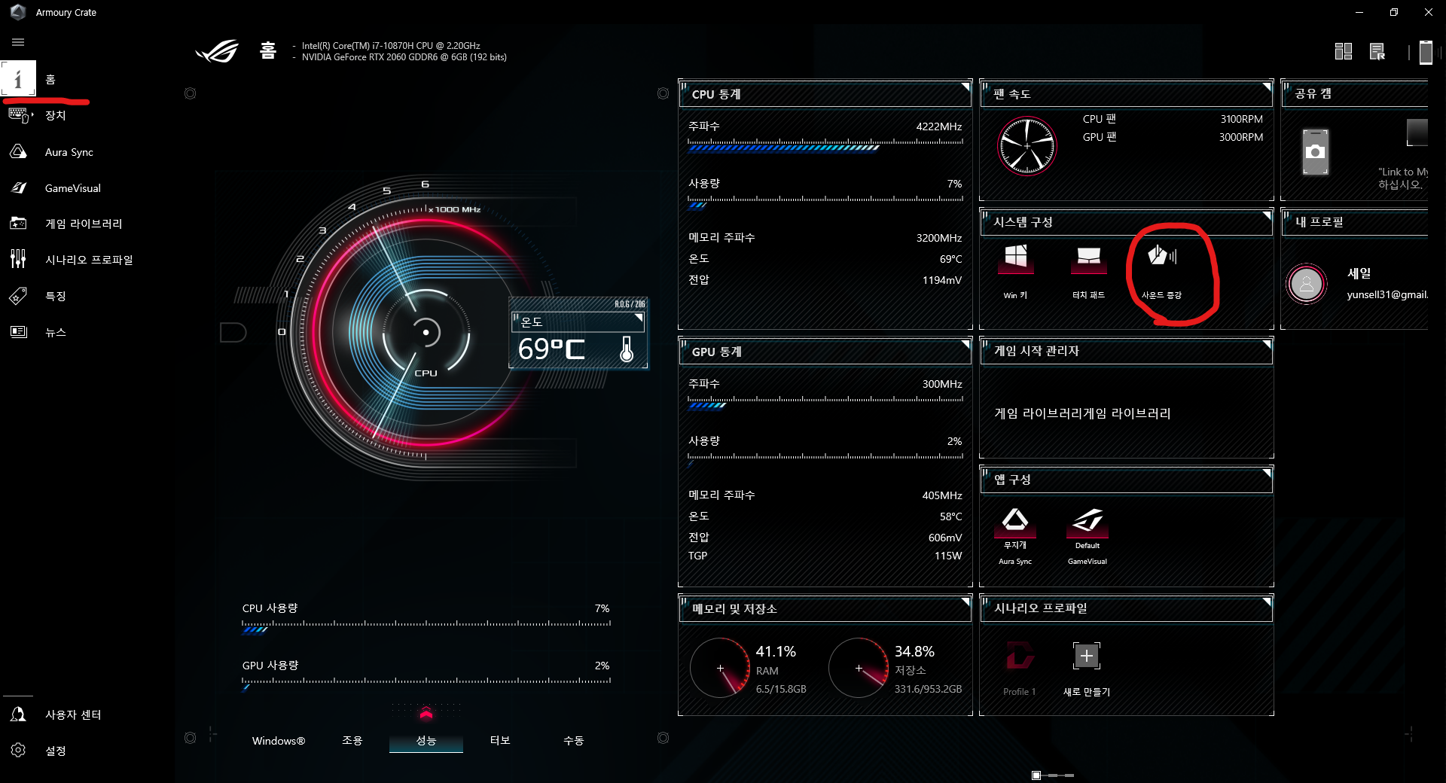Select the Profile 1 scenario icon
This screenshot has width=1446, height=783.
tap(1020, 655)
